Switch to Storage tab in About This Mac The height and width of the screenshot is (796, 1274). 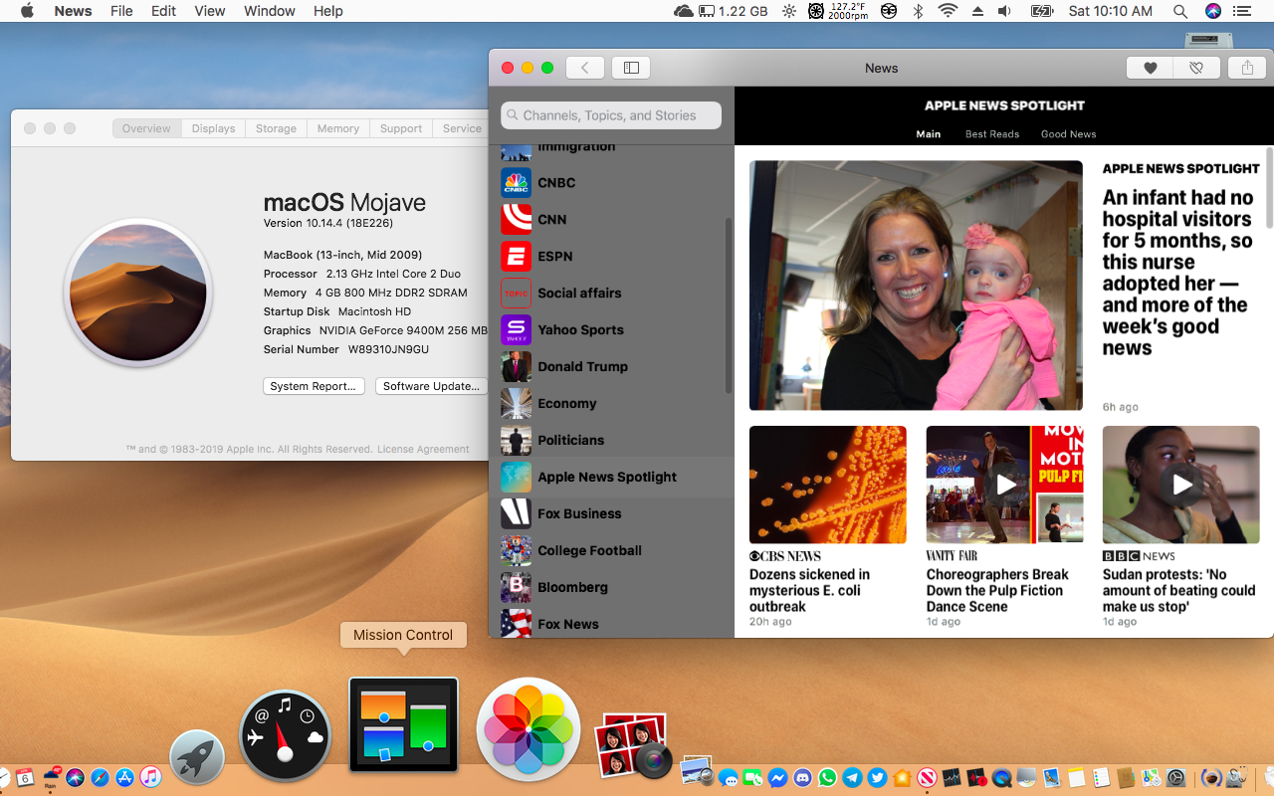tap(276, 128)
